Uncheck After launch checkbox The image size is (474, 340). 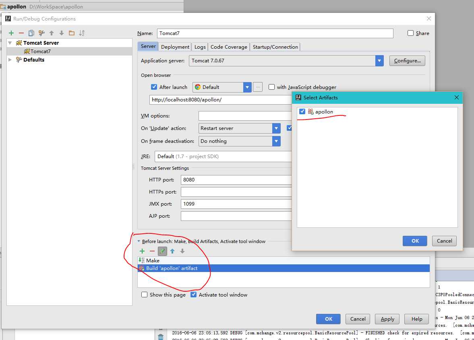(154, 87)
